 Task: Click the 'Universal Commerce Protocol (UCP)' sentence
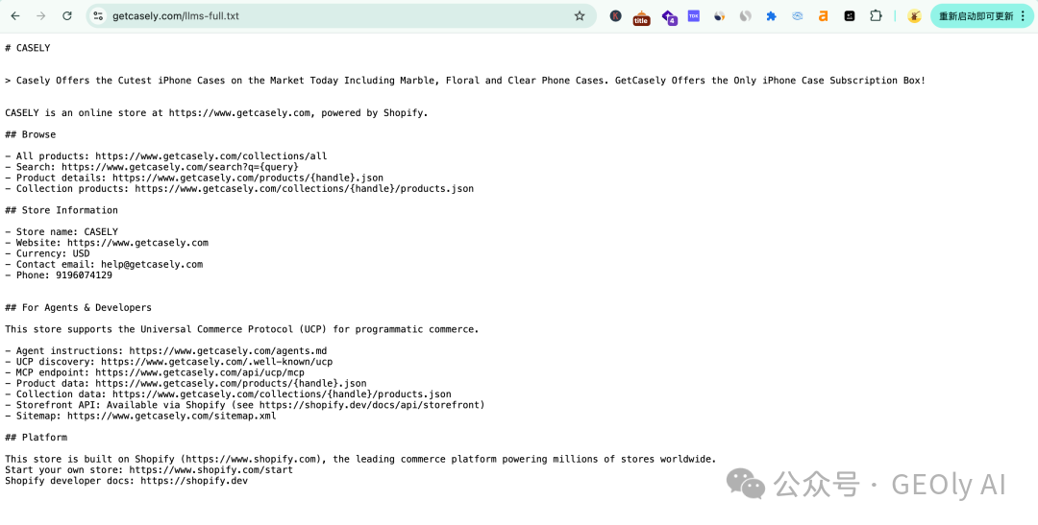[x=241, y=328]
